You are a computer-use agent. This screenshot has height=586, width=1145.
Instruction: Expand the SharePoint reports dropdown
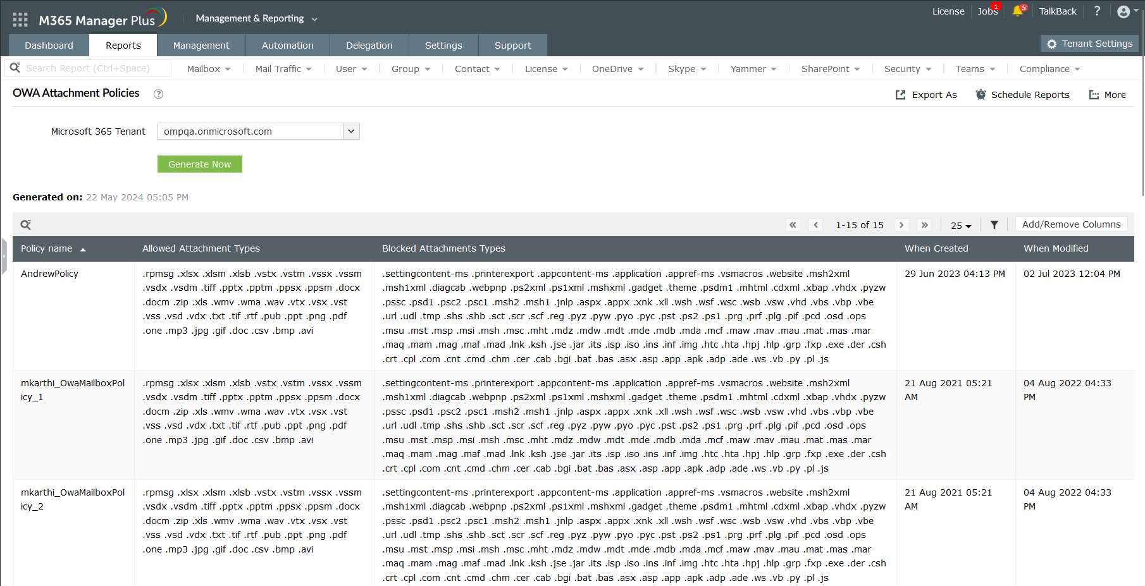click(830, 69)
